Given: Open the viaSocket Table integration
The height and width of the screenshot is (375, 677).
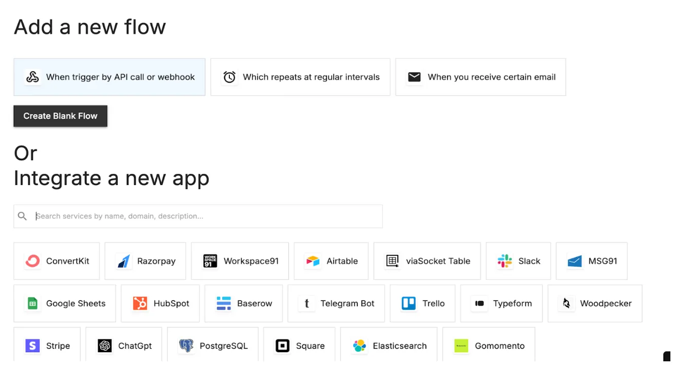Looking at the screenshot, I should (426, 260).
